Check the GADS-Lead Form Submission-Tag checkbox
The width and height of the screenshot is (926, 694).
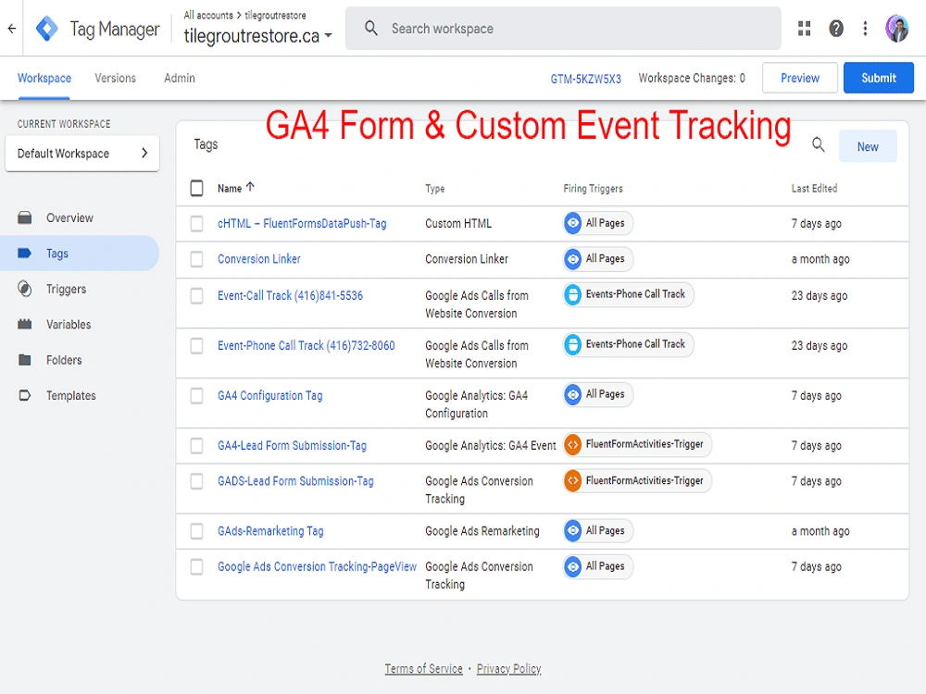pyautogui.click(x=196, y=481)
